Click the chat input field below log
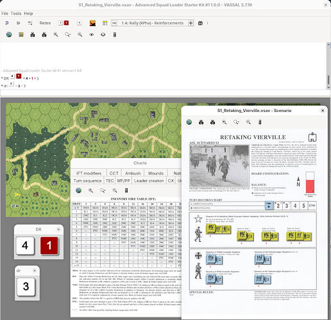 pos(164,93)
